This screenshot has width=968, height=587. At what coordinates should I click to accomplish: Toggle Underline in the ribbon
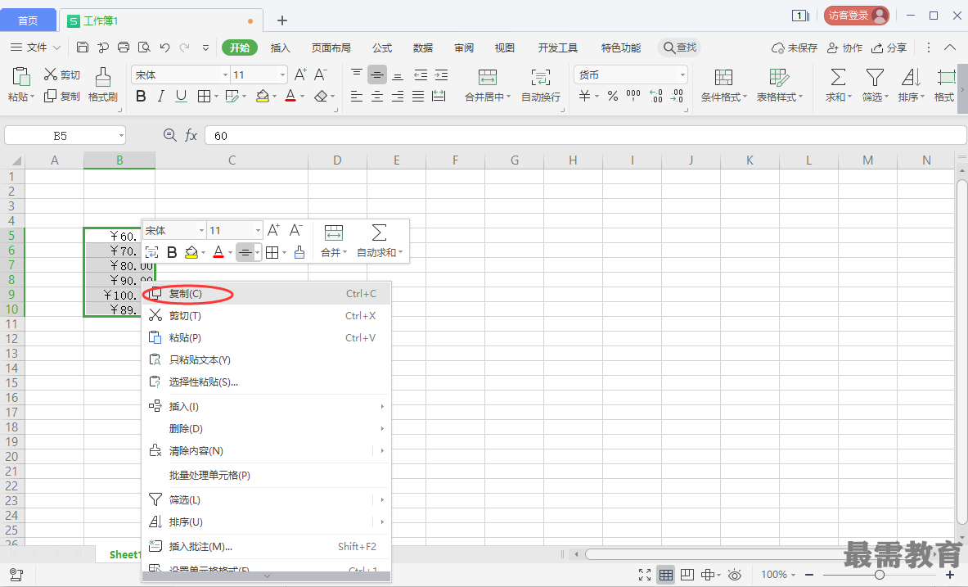click(181, 96)
